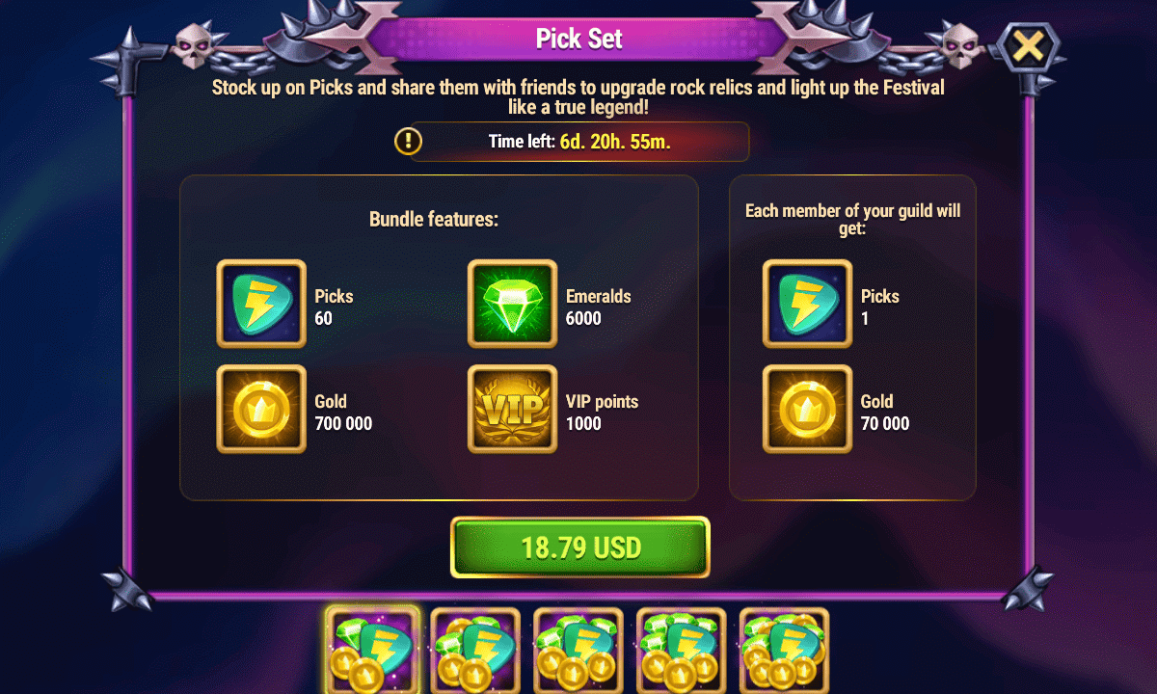Click the VIP points 1000 label text

[602, 413]
